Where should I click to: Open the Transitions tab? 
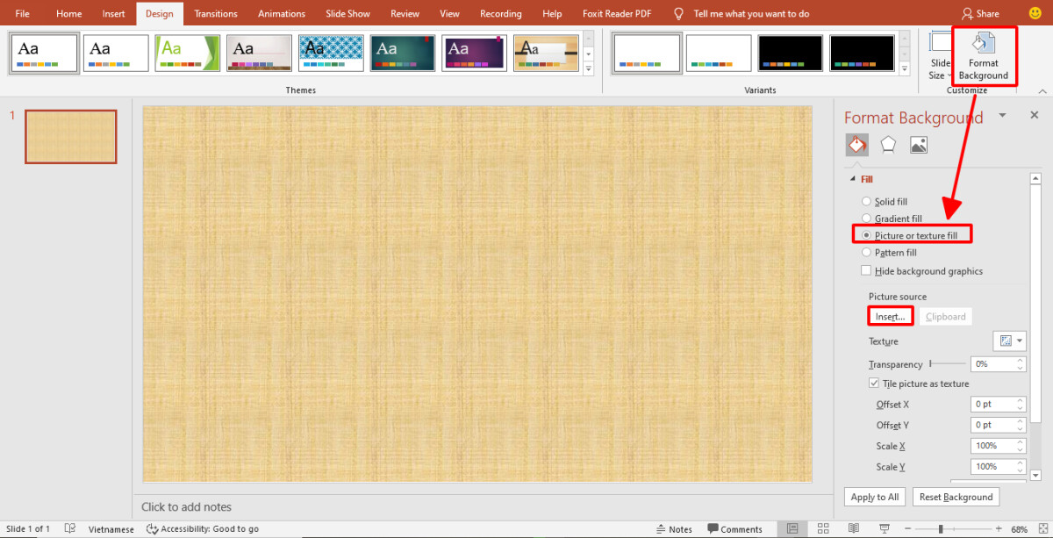pyautogui.click(x=216, y=14)
